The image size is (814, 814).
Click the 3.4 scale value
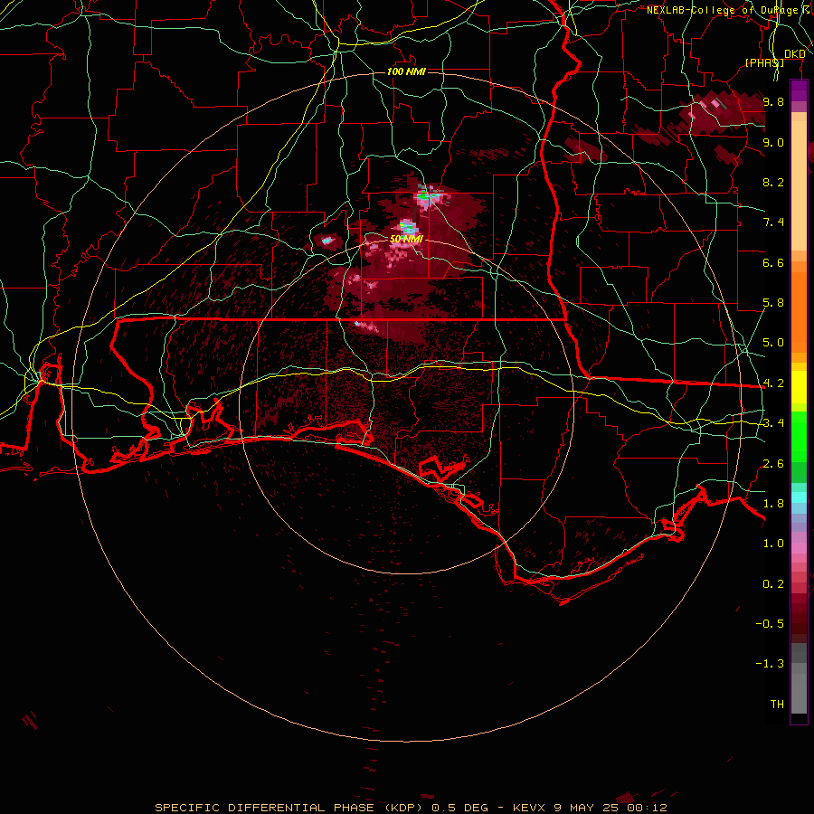point(773,423)
